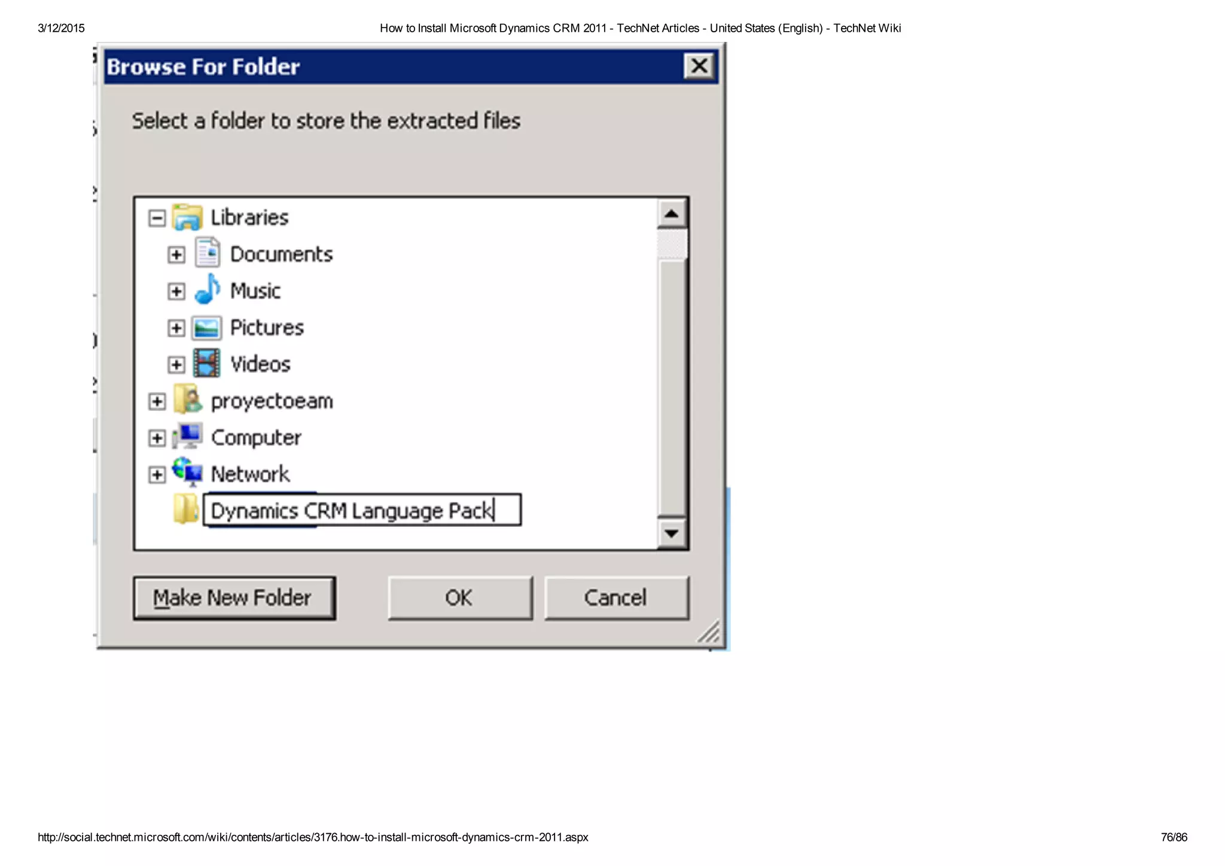Click the proyectoeam user folder icon
Viewport: 1225px width, 866px height.
[x=188, y=400]
